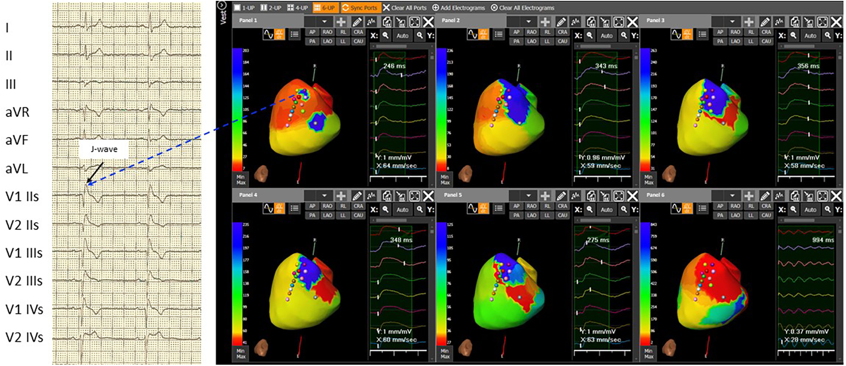Screen dimensions: 846x366
Task: Toggle dV/dt display mode in Panel 1
Action: tap(279, 35)
